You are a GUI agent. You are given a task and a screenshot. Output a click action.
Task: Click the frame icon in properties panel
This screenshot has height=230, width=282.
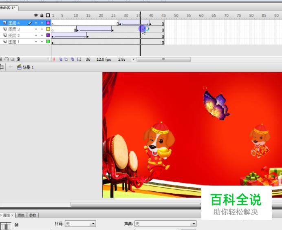tap(6, 226)
